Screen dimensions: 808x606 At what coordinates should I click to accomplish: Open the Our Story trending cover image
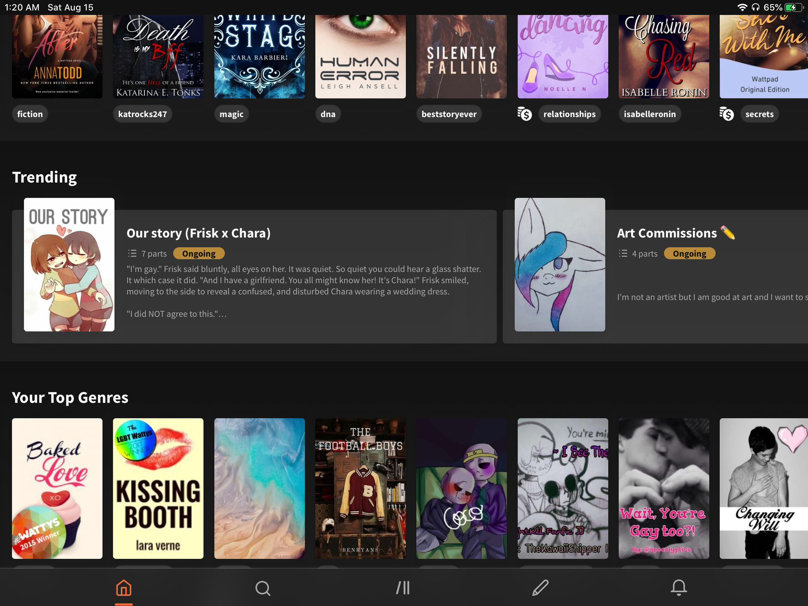click(69, 265)
